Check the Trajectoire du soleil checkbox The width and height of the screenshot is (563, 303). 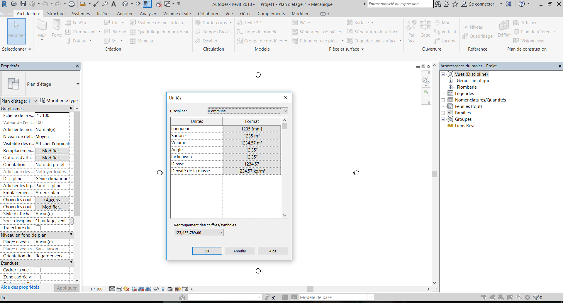38,228
